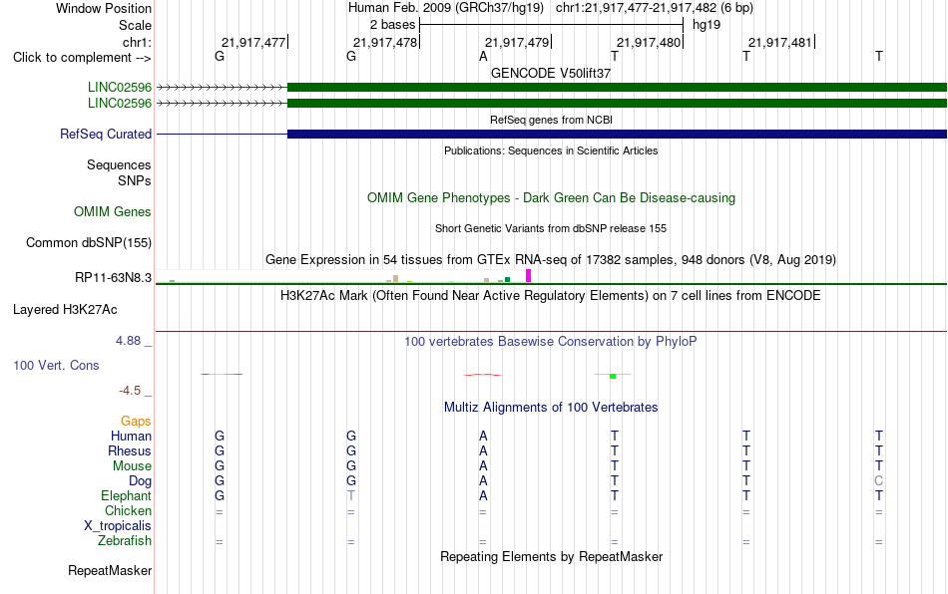This screenshot has height=594, width=948.
Task: Click the Sequences track label
Action: 119,164
